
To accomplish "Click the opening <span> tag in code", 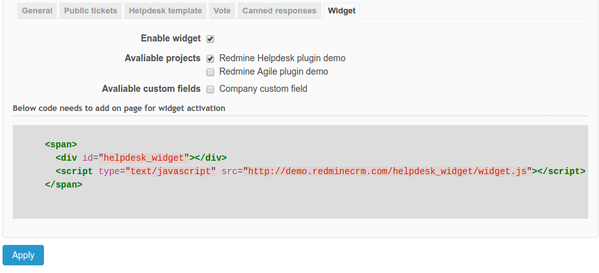I will click(x=61, y=144).
